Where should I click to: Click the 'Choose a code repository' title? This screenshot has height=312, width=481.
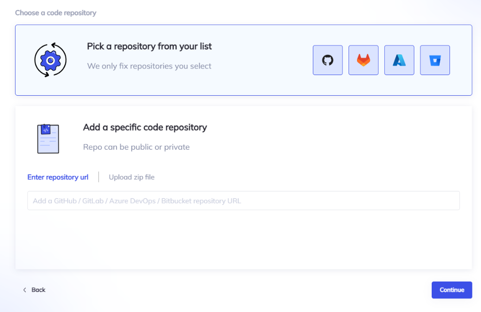pyautogui.click(x=55, y=13)
